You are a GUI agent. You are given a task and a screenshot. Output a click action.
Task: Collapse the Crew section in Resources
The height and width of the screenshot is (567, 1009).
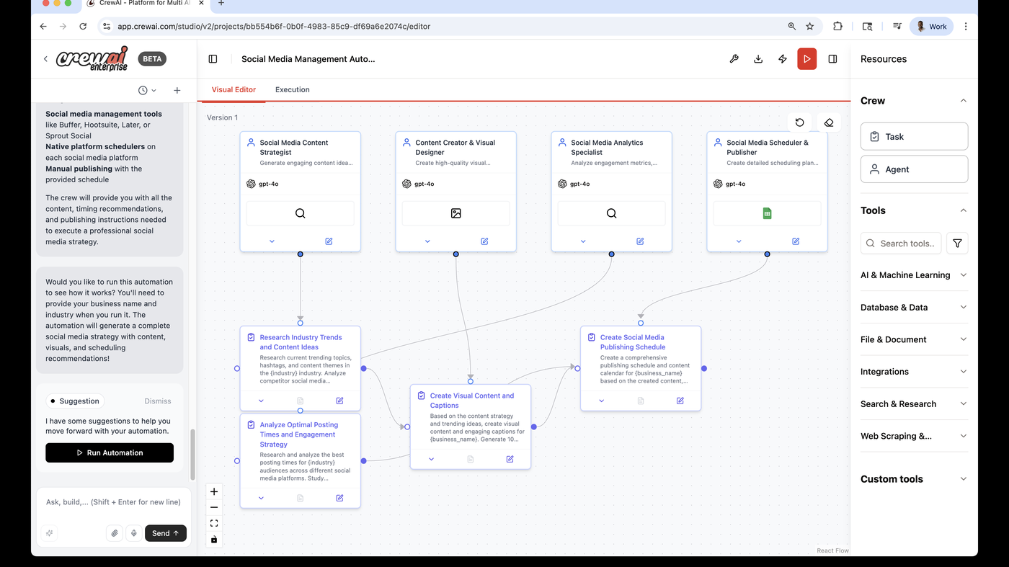pos(964,101)
